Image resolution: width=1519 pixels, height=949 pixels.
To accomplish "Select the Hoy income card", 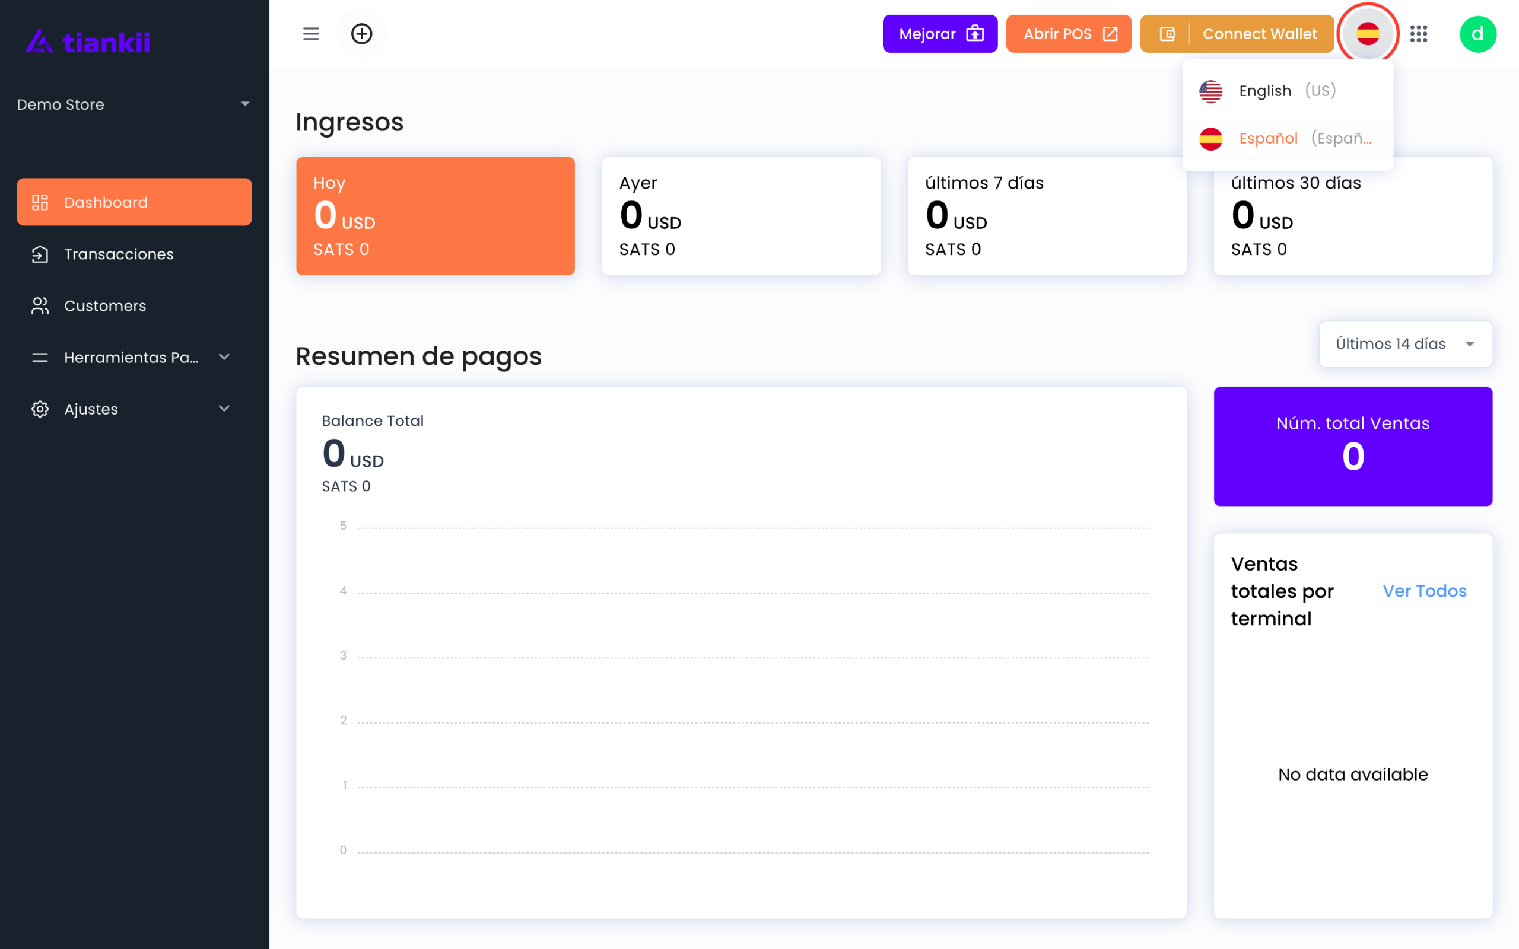I will pos(435,216).
